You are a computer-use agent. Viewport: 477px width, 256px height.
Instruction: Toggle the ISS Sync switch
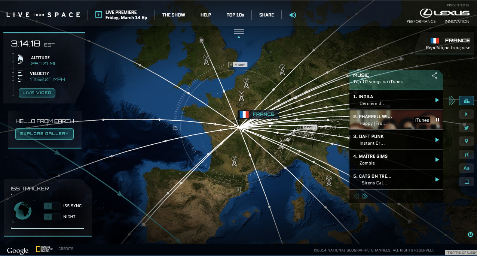coord(52,206)
